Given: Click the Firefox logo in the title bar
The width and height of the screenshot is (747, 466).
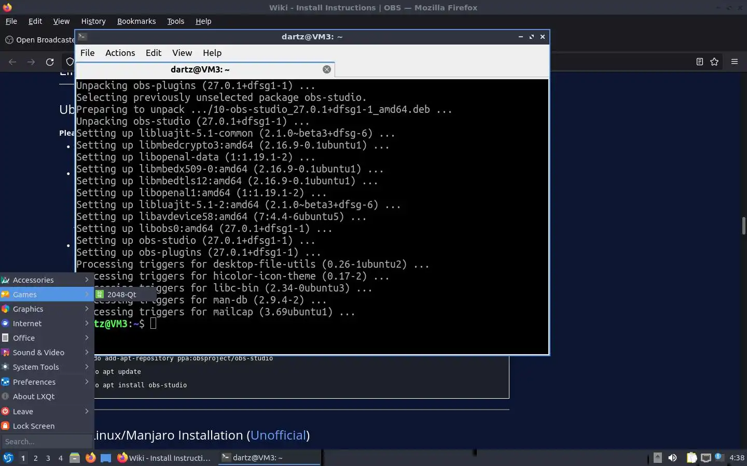Looking at the screenshot, I should pos(7,7).
